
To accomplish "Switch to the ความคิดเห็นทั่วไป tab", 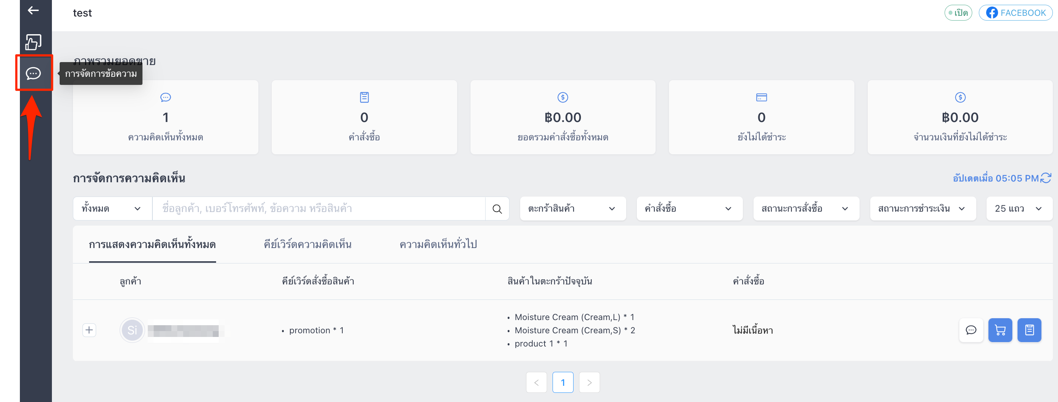I will pyautogui.click(x=438, y=245).
